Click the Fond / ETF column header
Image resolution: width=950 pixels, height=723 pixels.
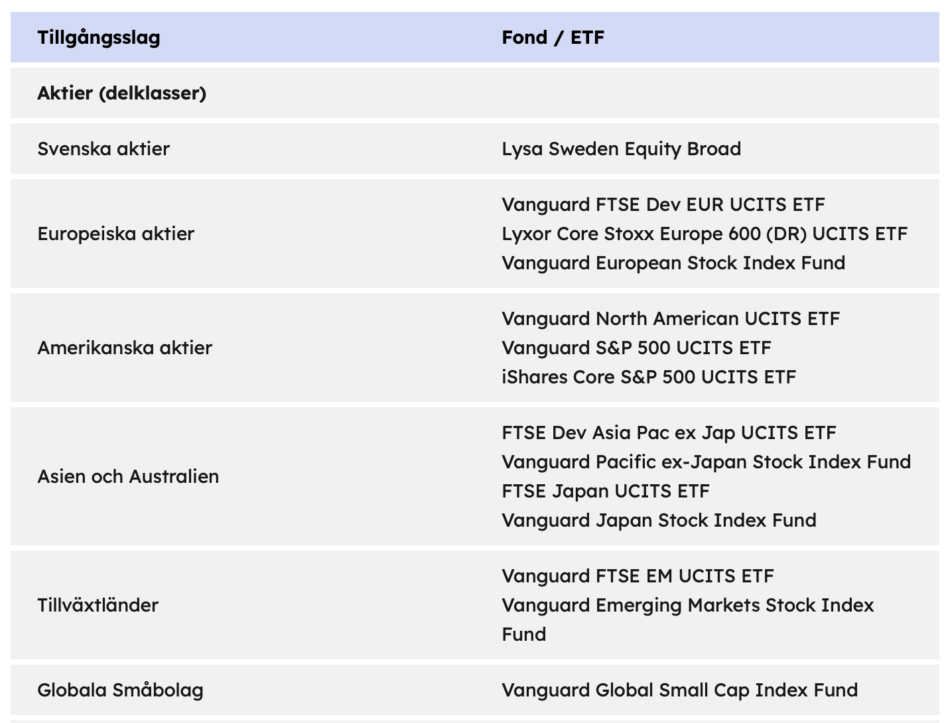[553, 37]
